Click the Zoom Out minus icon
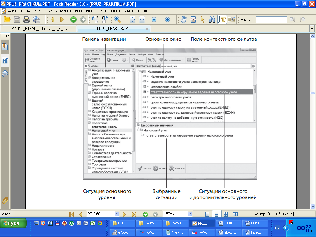 pyautogui.click(x=154, y=19)
